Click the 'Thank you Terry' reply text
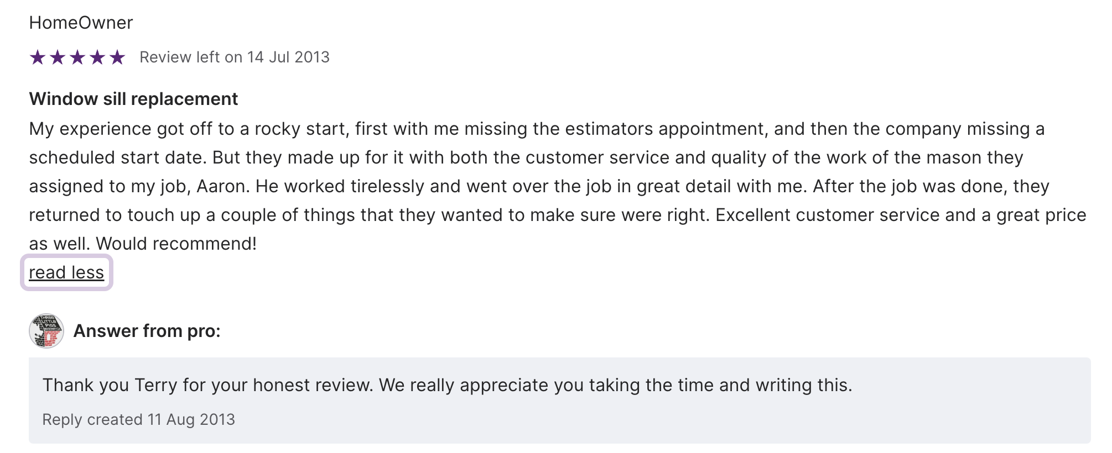Image resolution: width=1112 pixels, height=453 pixels. coord(447,385)
